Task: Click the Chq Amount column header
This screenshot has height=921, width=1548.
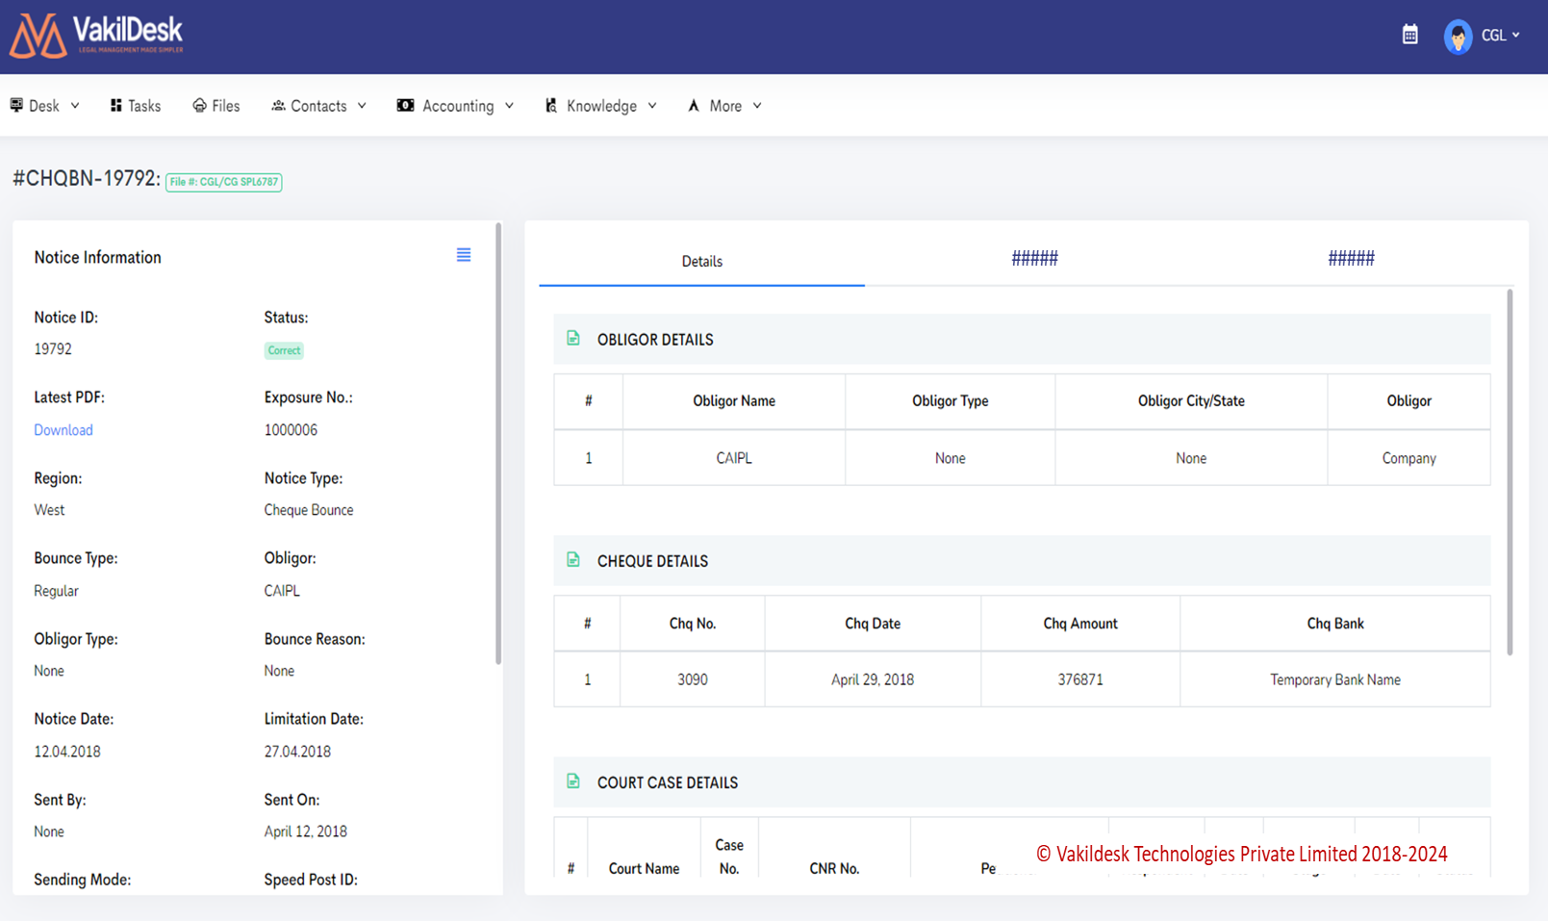Action: [1080, 624]
